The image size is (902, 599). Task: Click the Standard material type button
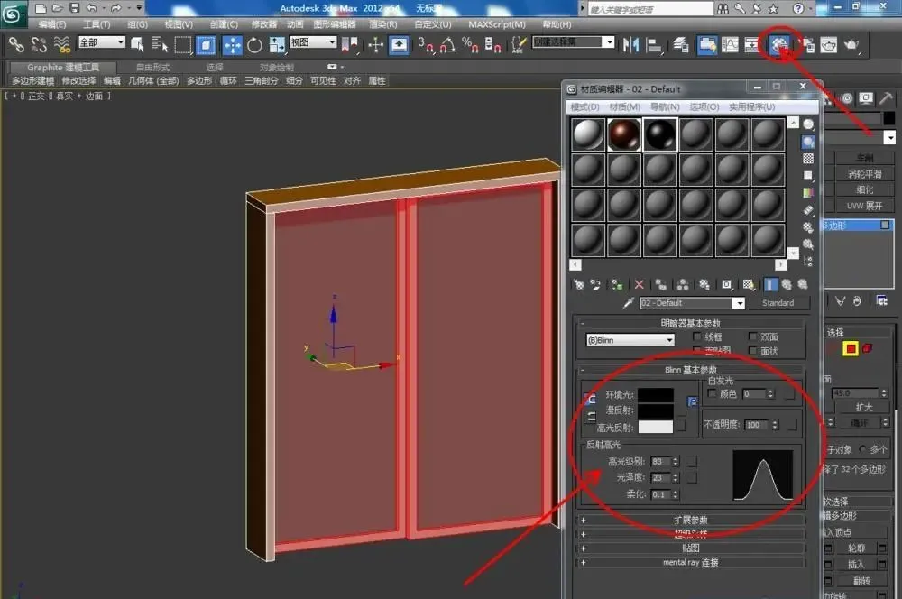(778, 303)
